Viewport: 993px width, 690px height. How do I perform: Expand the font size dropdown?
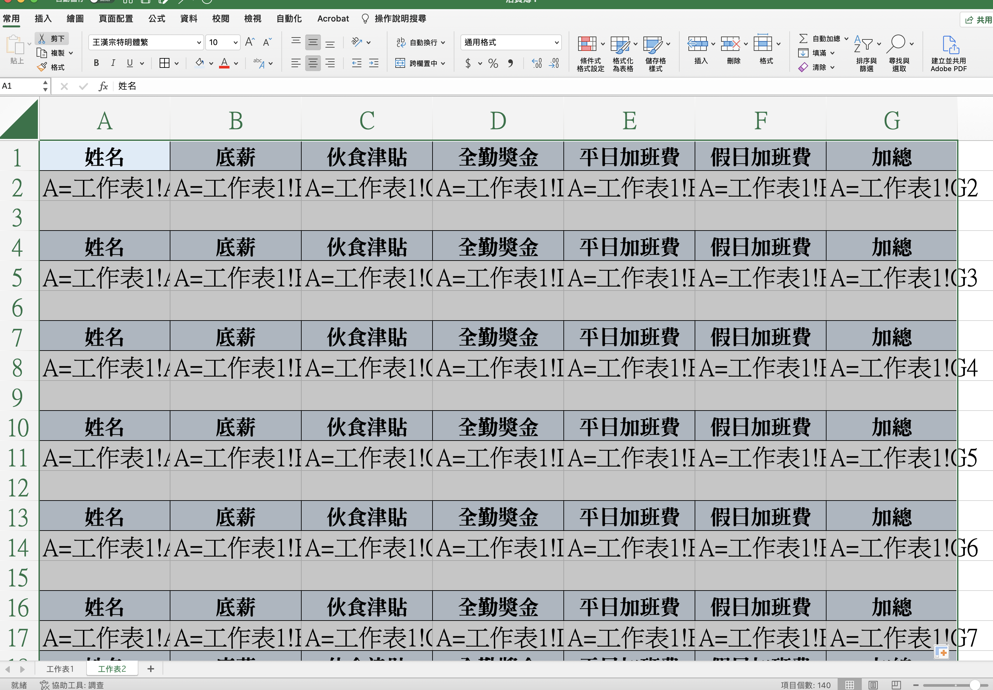(x=235, y=42)
